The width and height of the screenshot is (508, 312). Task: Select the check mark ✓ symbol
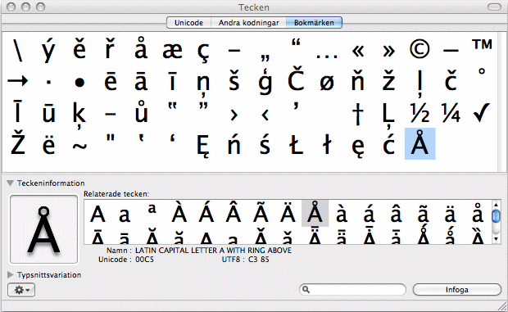tap(482, 113)
